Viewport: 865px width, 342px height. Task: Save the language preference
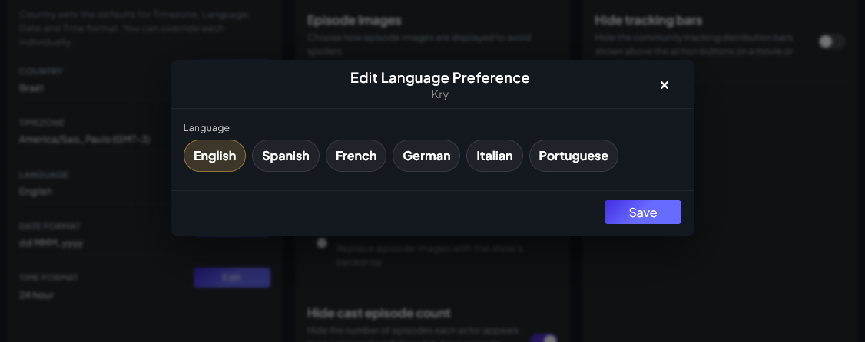click(643, 212)
